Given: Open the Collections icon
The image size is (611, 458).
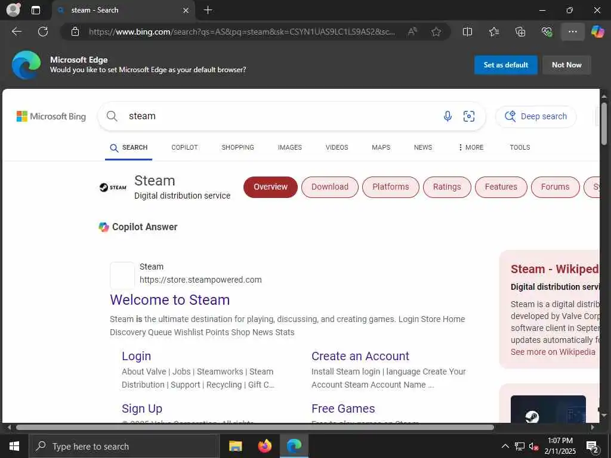Looking at the screenshot, I should point(520,32).
